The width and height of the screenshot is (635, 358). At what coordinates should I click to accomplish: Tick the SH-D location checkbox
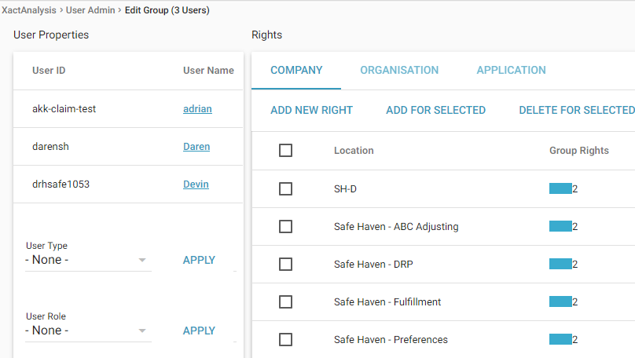tap(285, 189)
